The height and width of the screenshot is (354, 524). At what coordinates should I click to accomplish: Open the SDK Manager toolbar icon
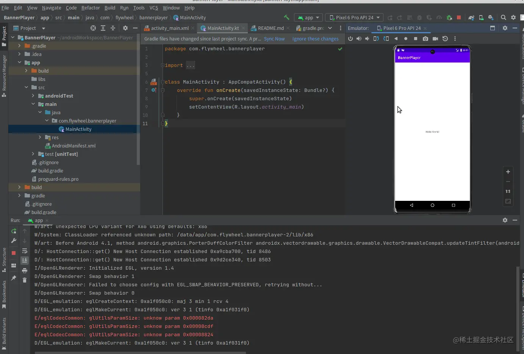click(491, 17)
